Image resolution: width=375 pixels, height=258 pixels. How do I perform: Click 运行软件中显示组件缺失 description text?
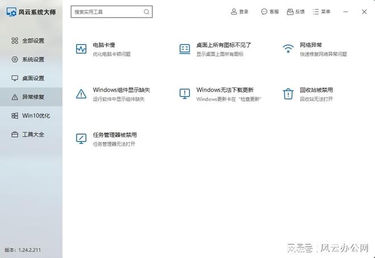[x=119, y=99]
